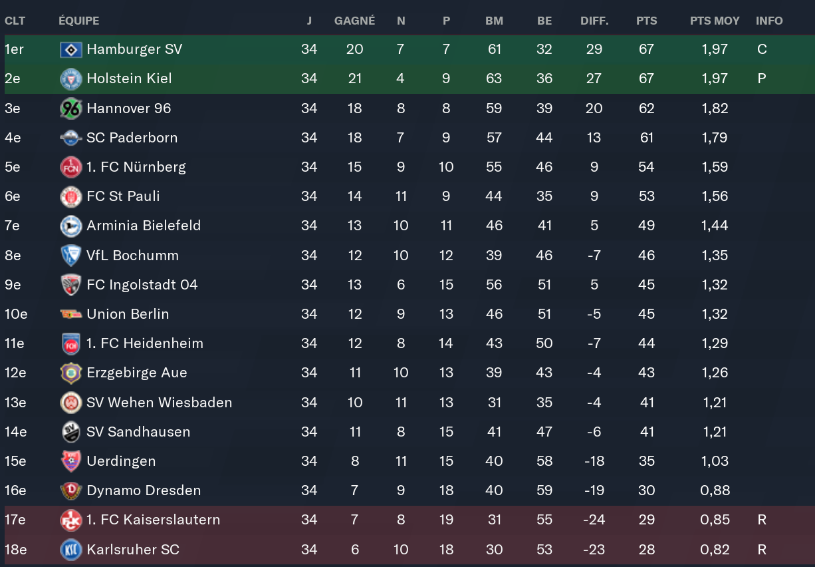Viewport: 815px width, 567px height.
Task: Click the FC St Pauli crest
Action: [x=70, y=196]
